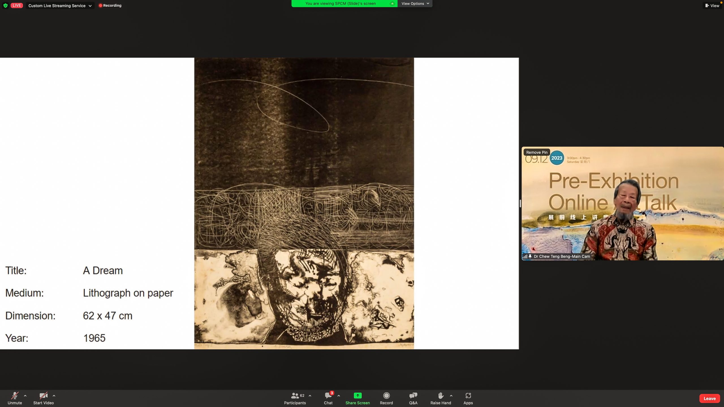Click the green encryption shield icon
The width and height of the screenshot is (724, 407).
click(5, 5)
